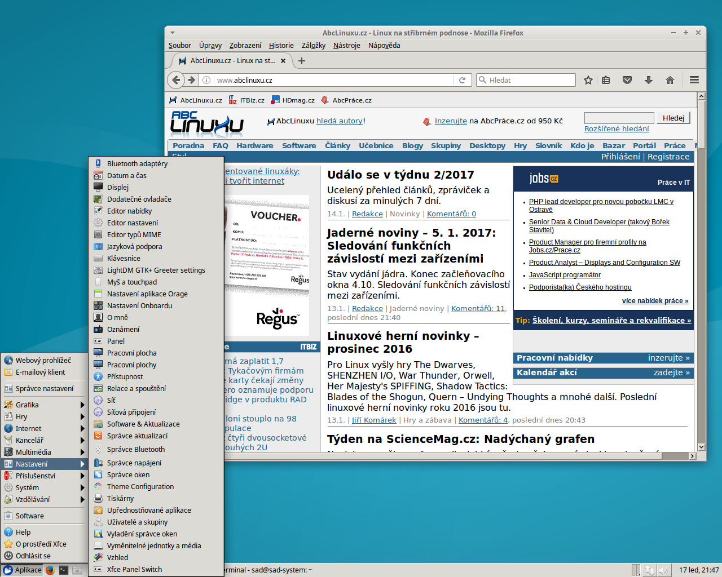Open Editor nabídky
This screenshot has width=722, height=577.
[156, 211]
